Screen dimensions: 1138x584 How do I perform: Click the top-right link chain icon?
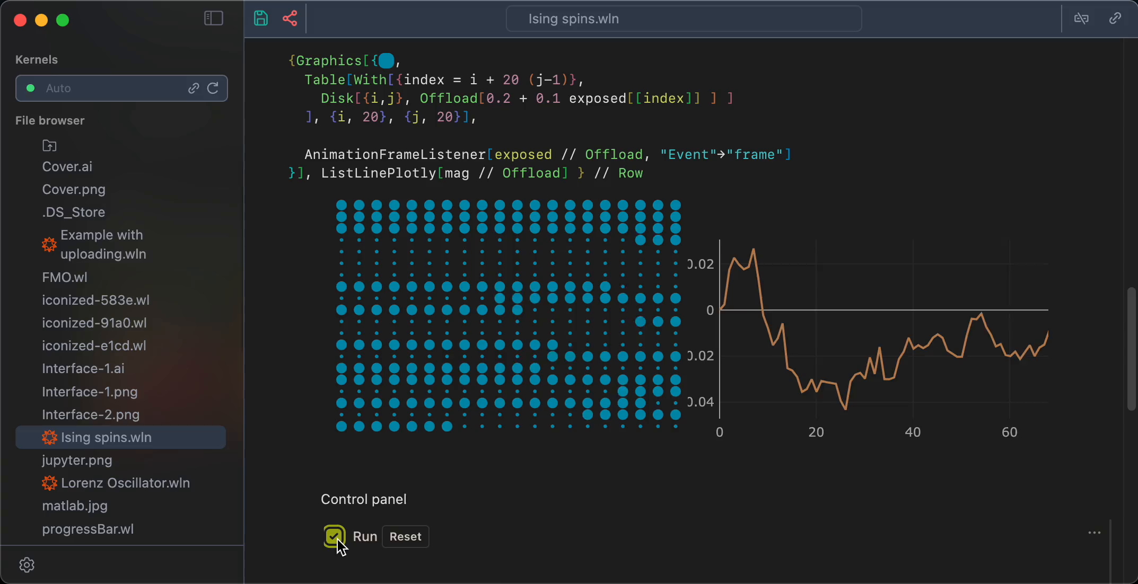click(1115, 19)
